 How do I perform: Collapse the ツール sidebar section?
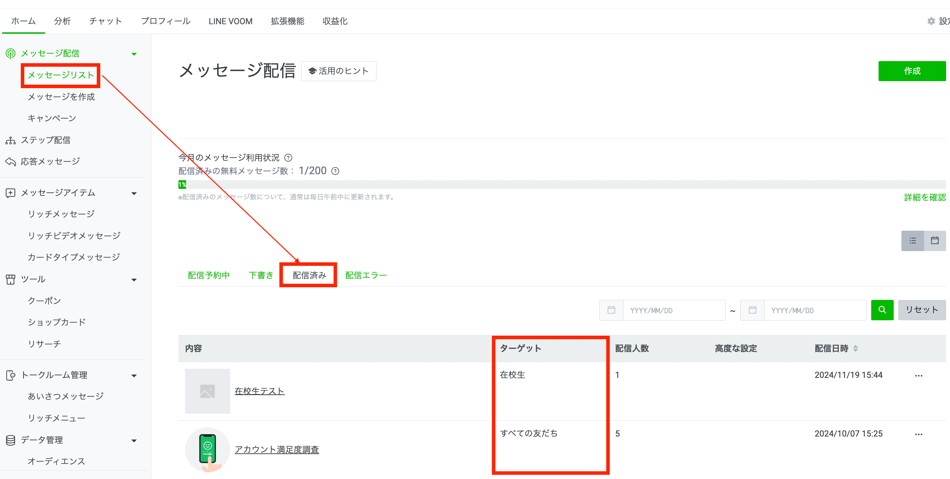[x=134, y=280]
